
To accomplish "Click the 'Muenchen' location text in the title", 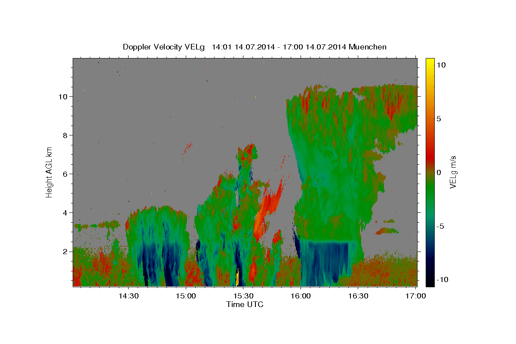I will [368, 47].
